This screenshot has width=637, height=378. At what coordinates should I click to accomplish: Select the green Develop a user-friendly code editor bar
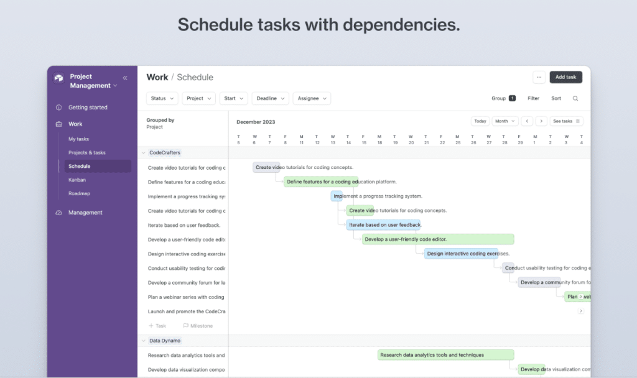[438, 239]
